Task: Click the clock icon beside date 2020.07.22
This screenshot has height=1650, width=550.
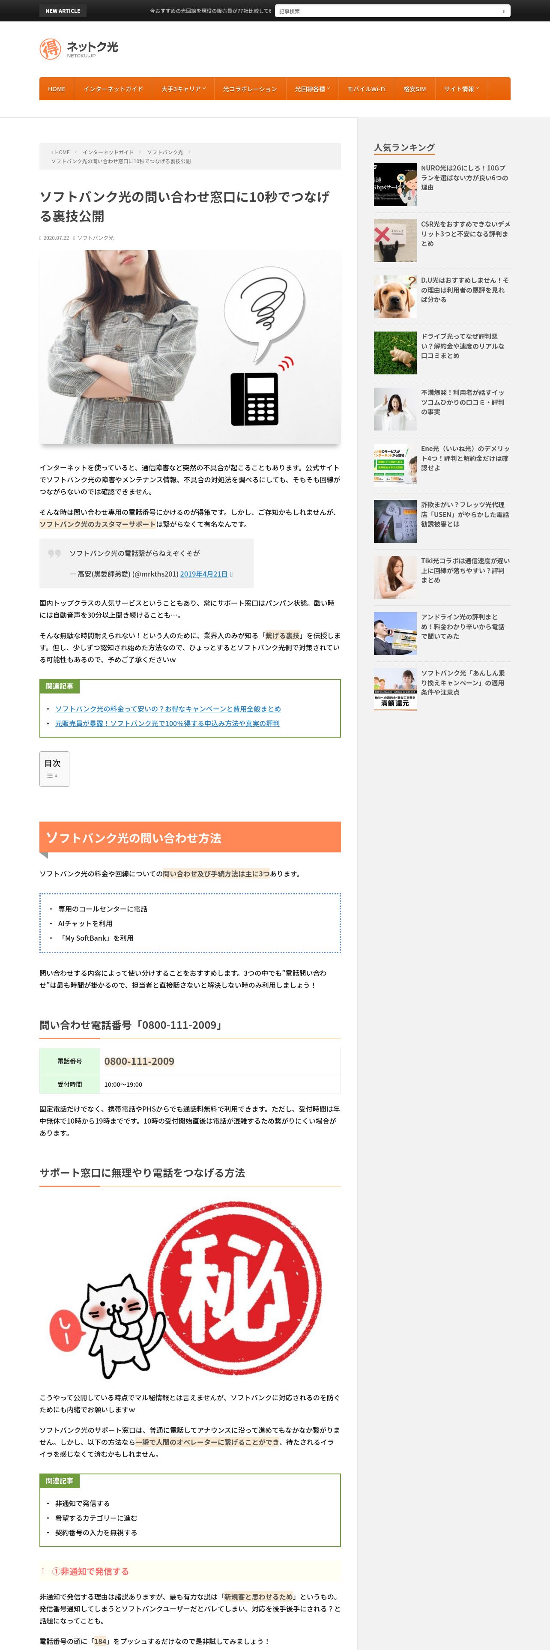Action: (x=40, y=238)
